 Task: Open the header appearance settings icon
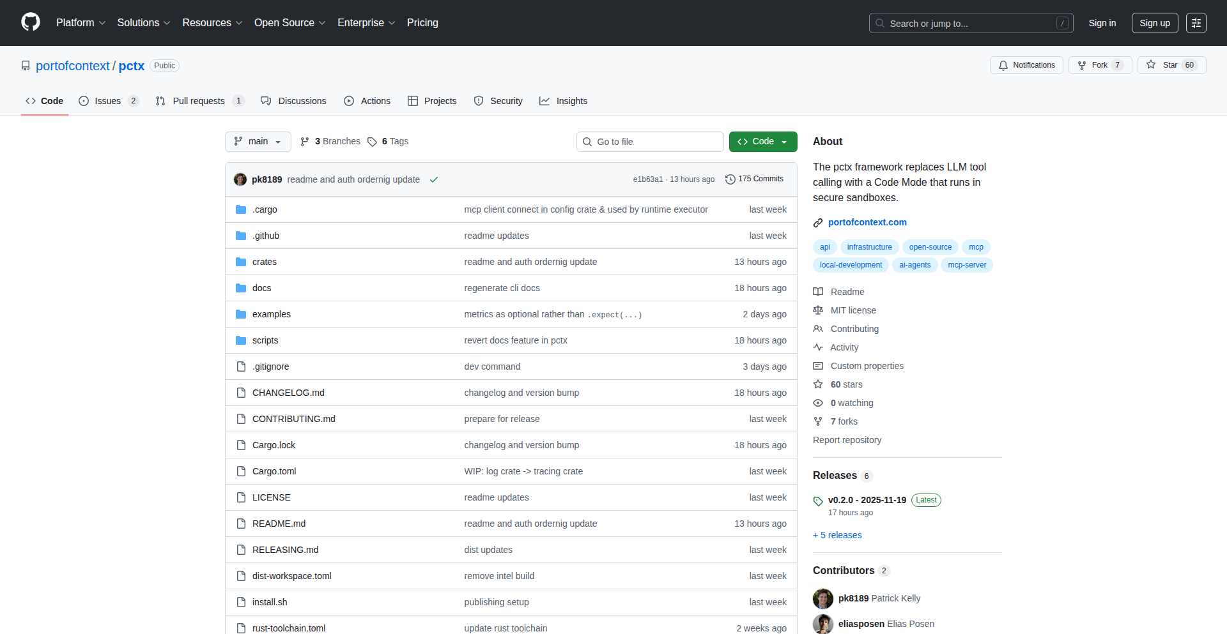coord(1196,23)
